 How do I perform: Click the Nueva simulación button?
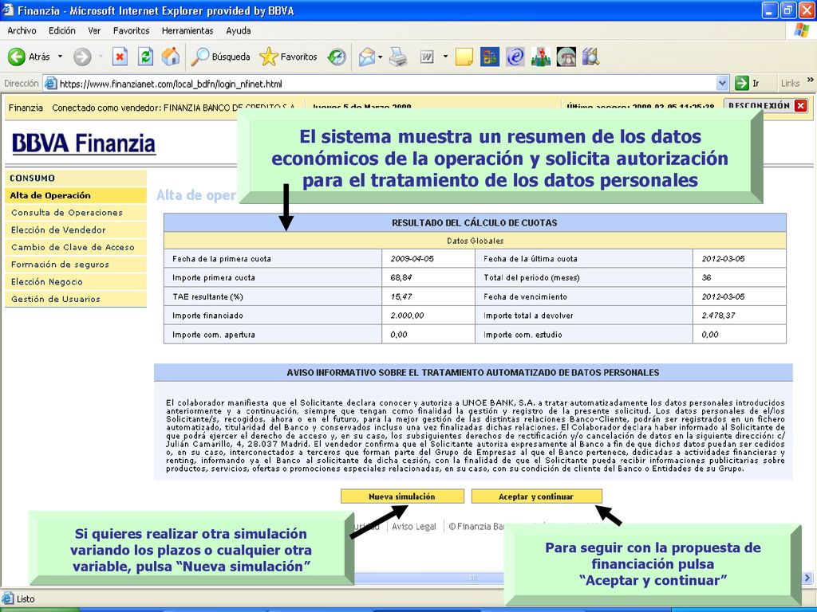click(x=402, y=496)
